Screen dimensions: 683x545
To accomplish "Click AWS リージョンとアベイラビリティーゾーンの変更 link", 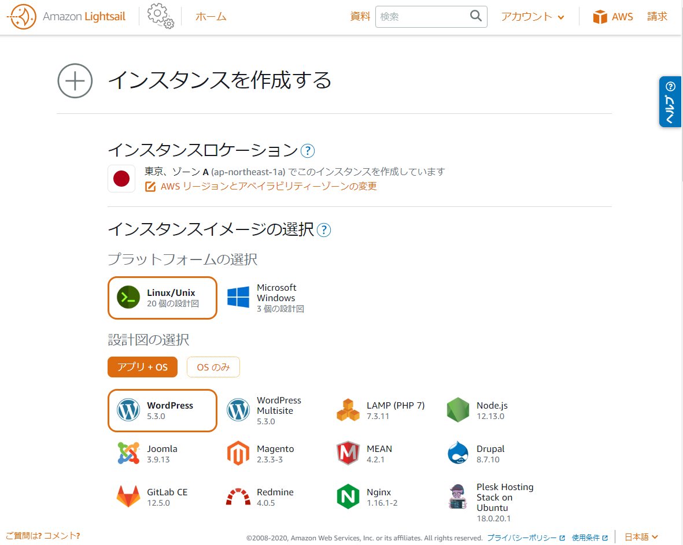I will pos(269,186).
